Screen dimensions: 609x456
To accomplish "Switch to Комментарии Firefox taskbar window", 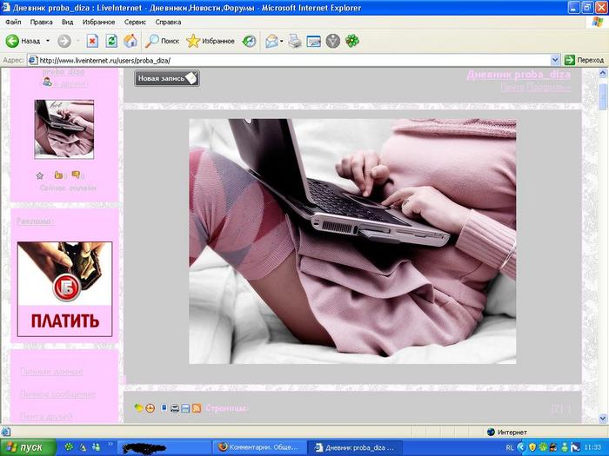I will (x=258, y=447).
